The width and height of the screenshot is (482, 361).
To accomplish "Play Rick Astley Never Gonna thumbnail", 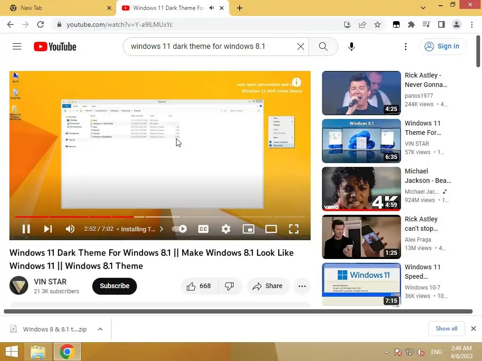I will click(x=361, y=93).
